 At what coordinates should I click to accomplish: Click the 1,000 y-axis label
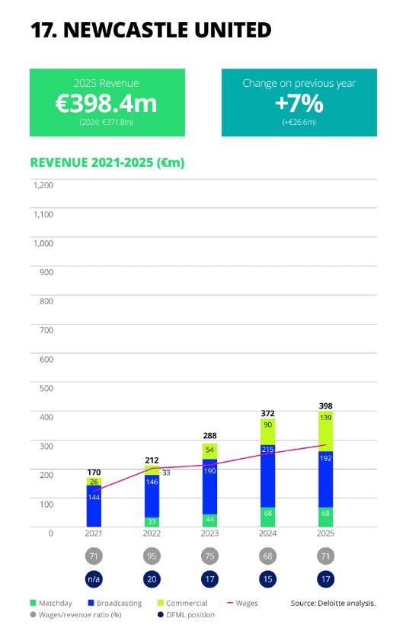[x=43, y=243]
